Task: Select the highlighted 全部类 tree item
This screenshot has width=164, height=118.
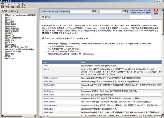Action: pos(10,33)
